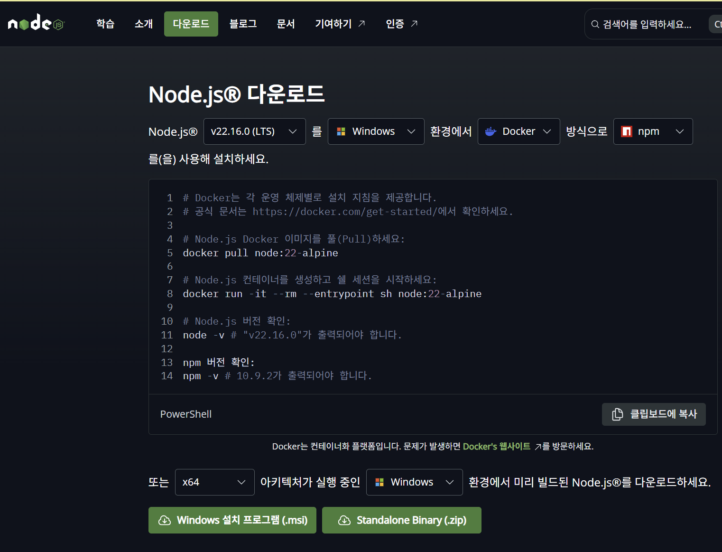The image size is (722, 552).
Task: Open the 기여하기 external link
Action: [x=340, y=24]
